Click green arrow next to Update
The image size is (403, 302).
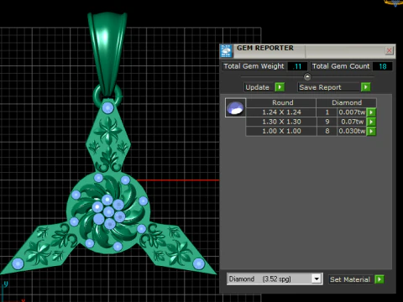(x=280, y=87)
